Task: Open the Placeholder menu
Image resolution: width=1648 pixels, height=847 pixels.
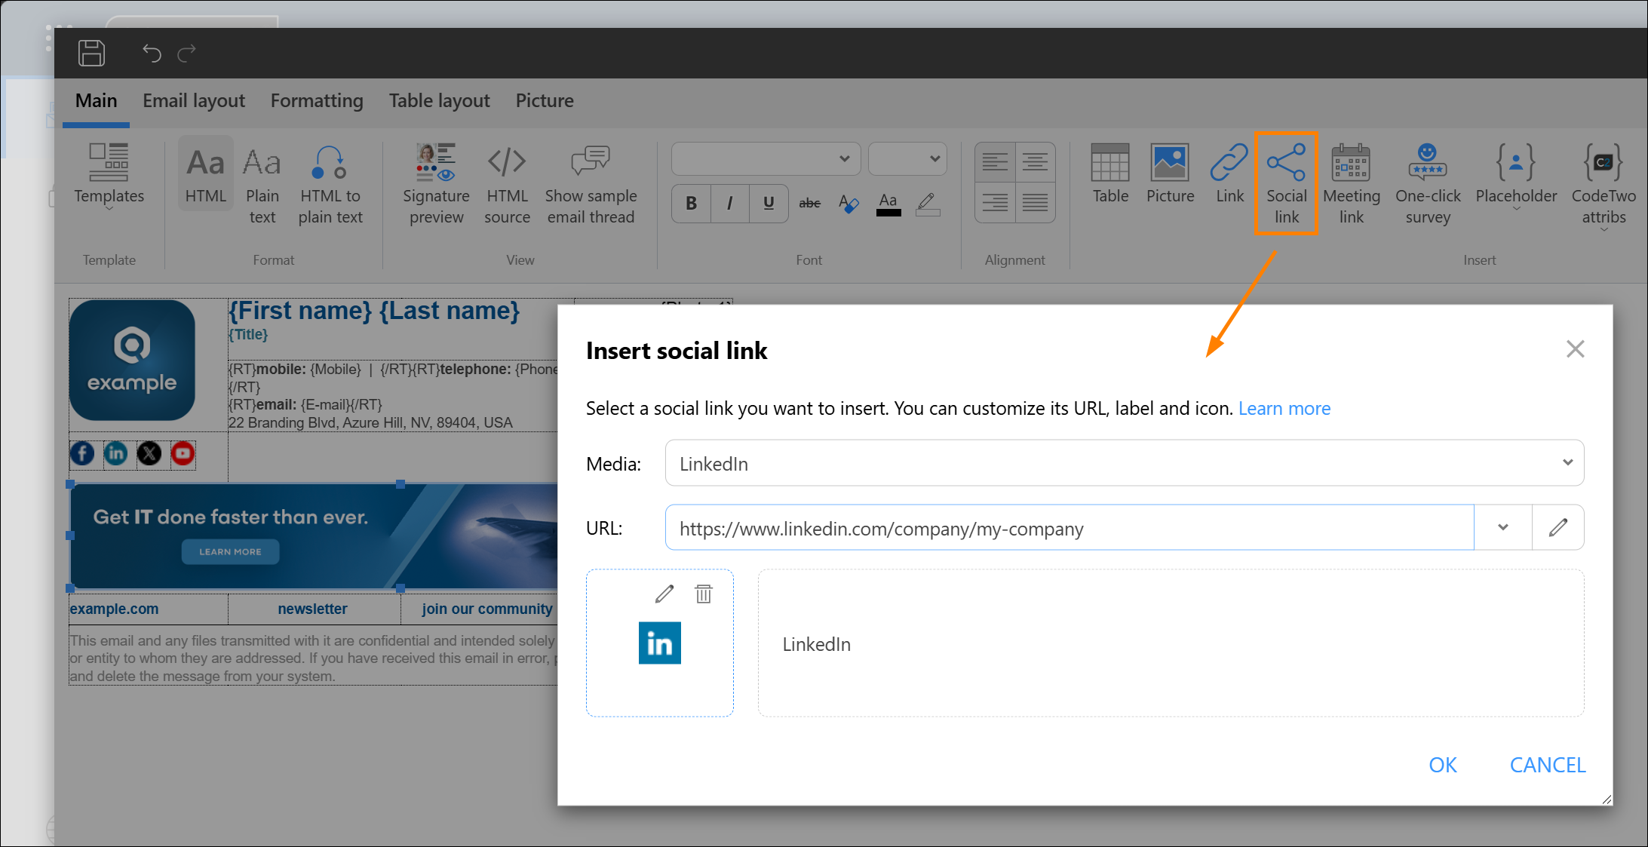Action: [1516, 176]
